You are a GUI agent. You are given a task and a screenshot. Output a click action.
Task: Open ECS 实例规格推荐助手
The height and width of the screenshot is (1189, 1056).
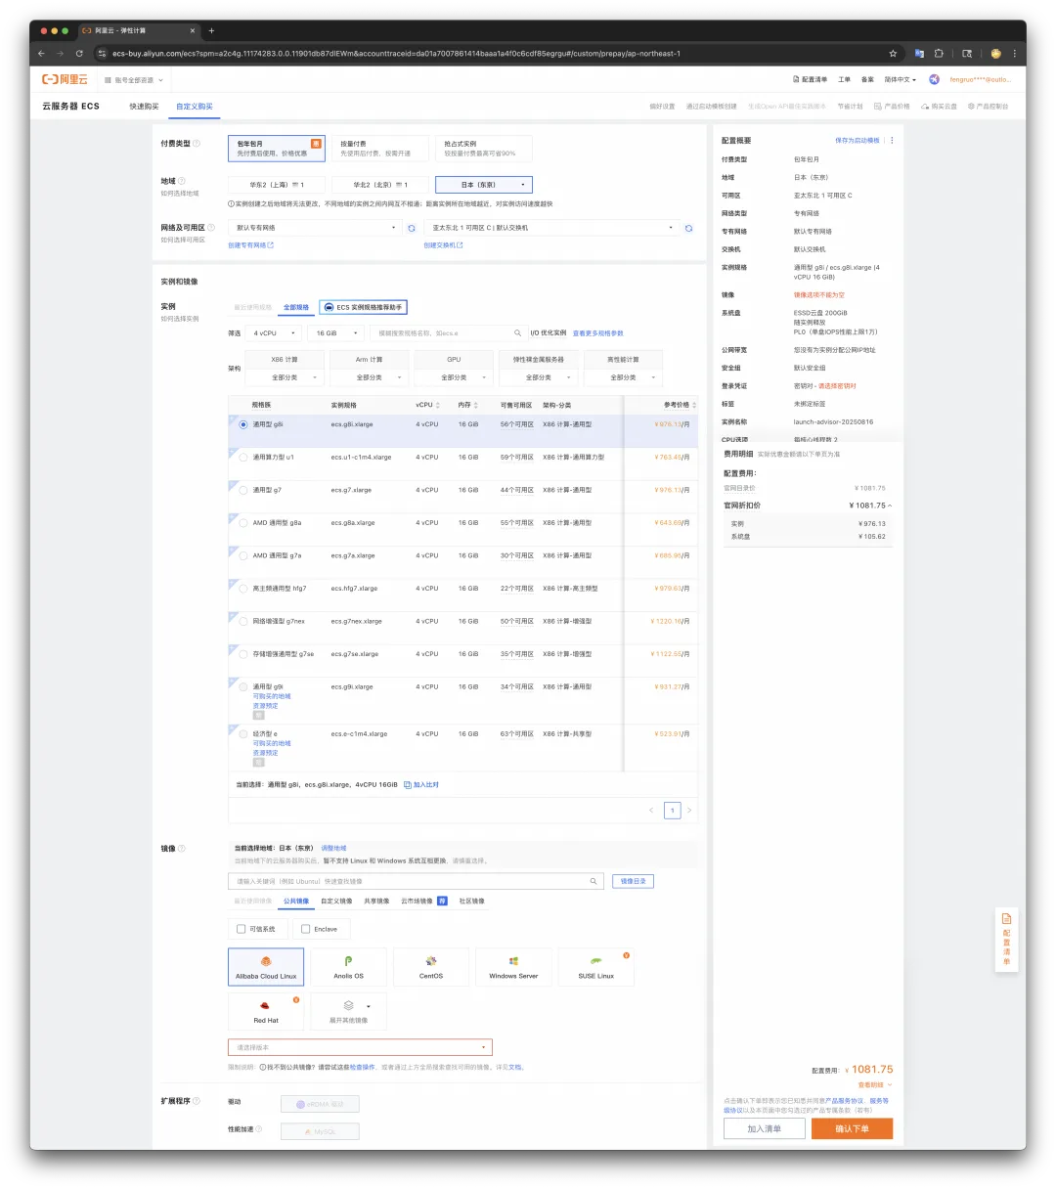364,307
